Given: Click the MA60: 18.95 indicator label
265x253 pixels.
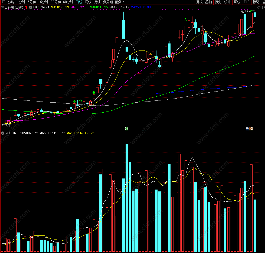Looking at the screenshot, I should click(99, 7).
